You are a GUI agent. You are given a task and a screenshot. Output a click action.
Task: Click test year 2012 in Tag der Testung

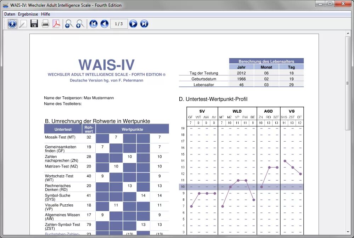pyautogui.click(x=241, y=73)
